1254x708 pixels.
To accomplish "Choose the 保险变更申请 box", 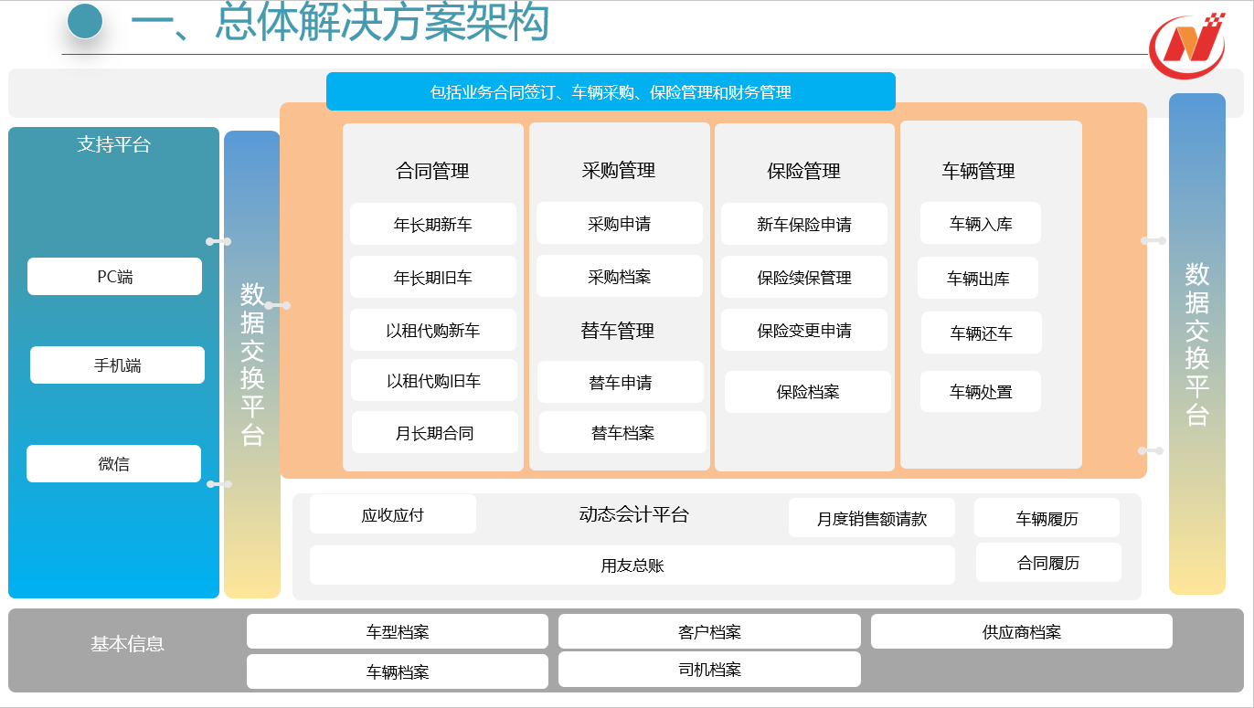I will tap(804, 330).
